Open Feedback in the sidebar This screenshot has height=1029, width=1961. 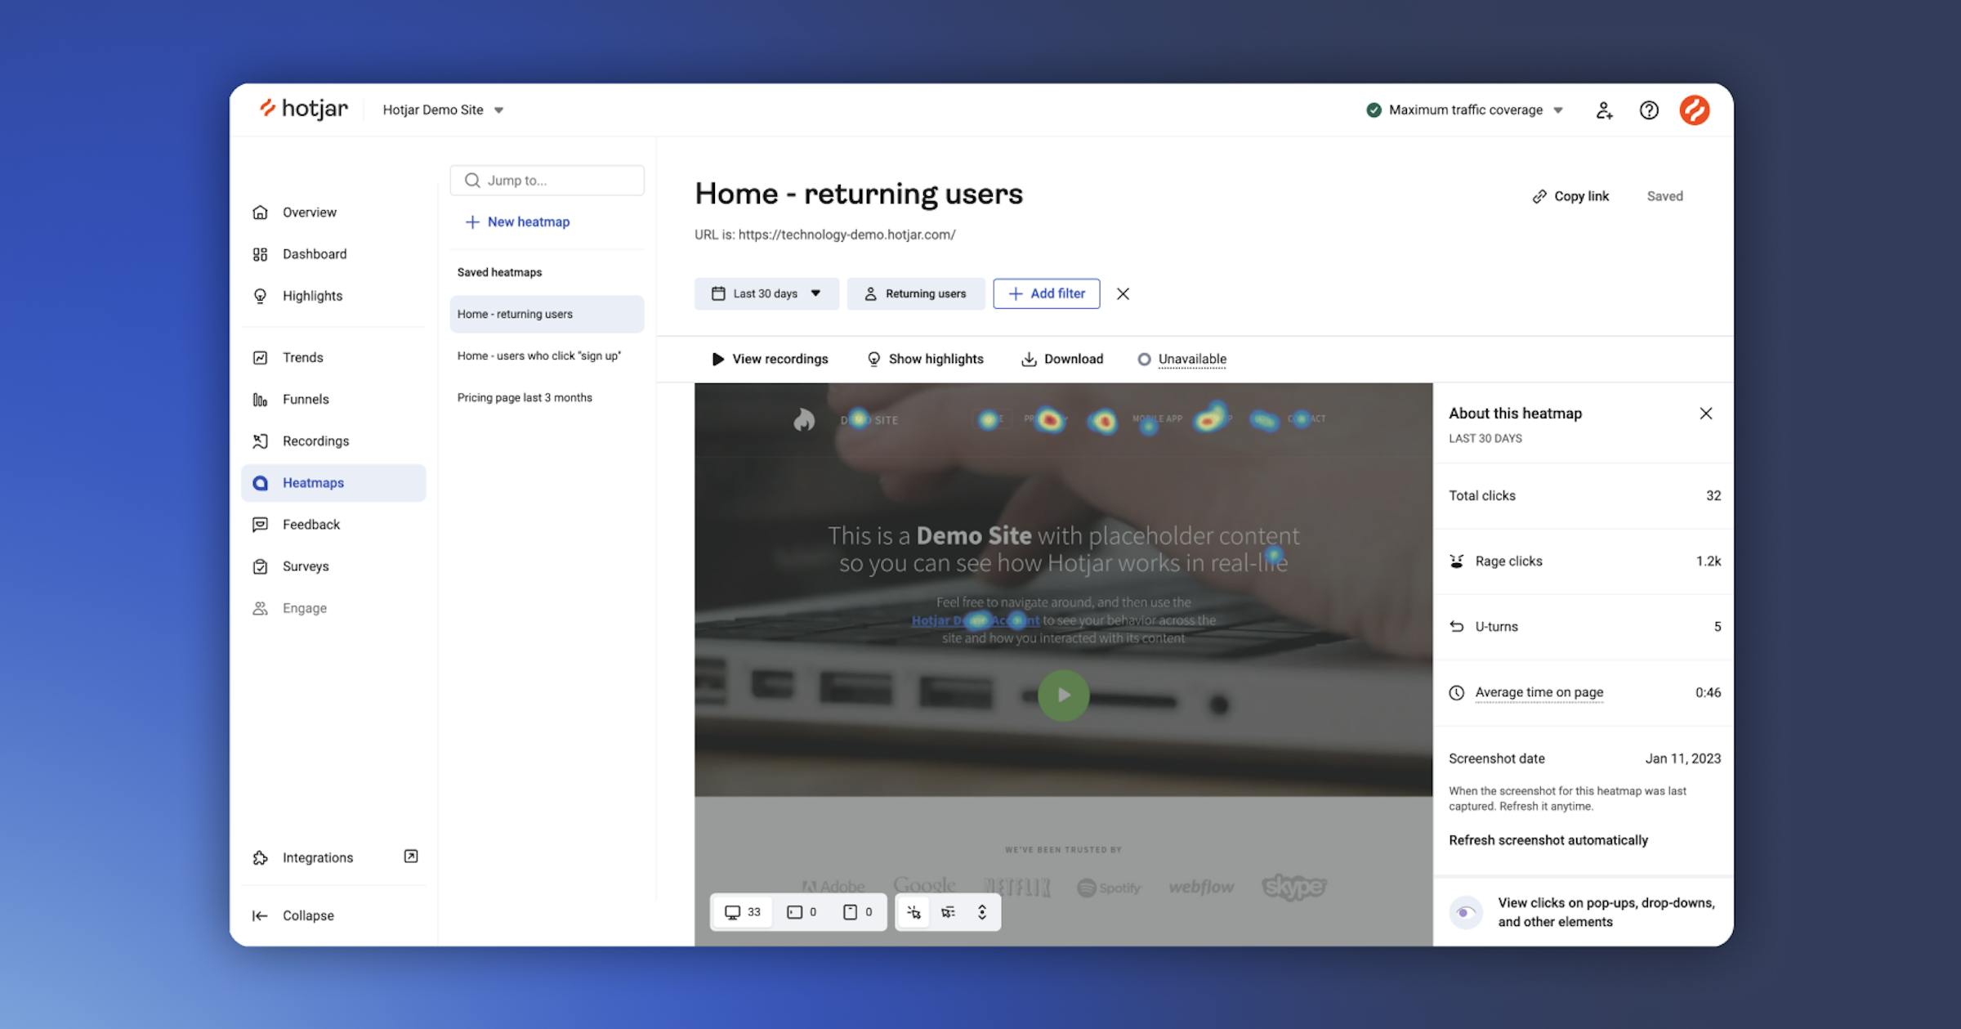pos(333,525)
